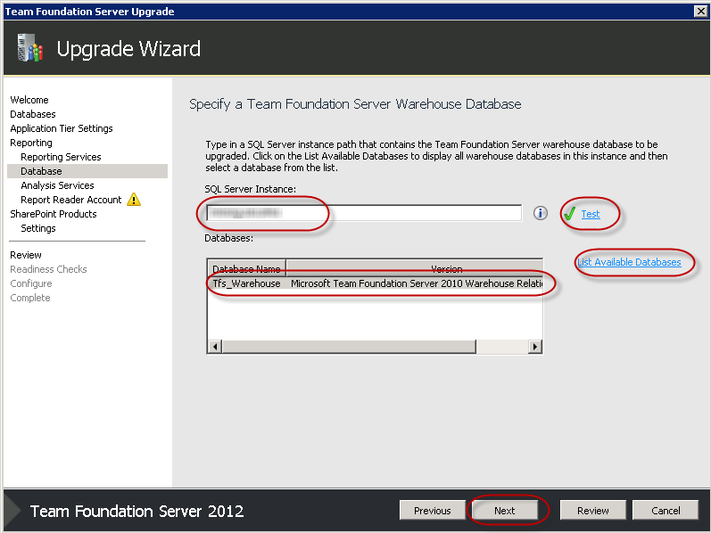Screen dimensions: 711x533
Task: Select the Review step in the sidebar
Action: [x=26, y=255]
